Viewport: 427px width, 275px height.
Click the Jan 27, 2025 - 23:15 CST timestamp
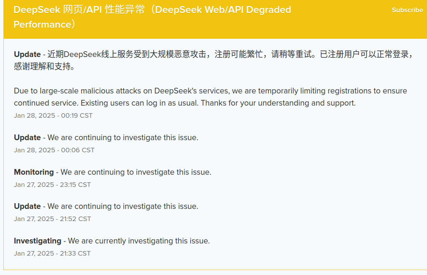click(x=52, y=185)
